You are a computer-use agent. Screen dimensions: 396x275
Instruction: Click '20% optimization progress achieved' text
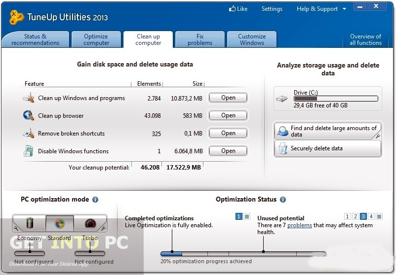[x=206, y=261]
